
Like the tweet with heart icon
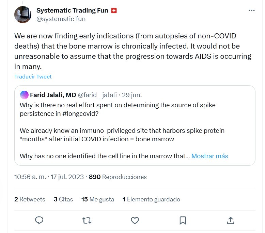pyautogui.click(x=135, y=220)
